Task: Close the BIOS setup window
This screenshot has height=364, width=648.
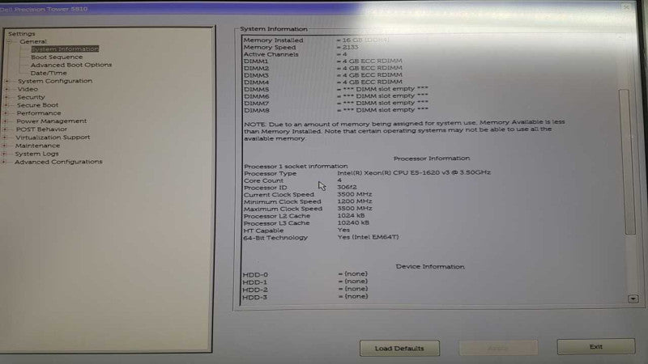Action: point(626,7)
